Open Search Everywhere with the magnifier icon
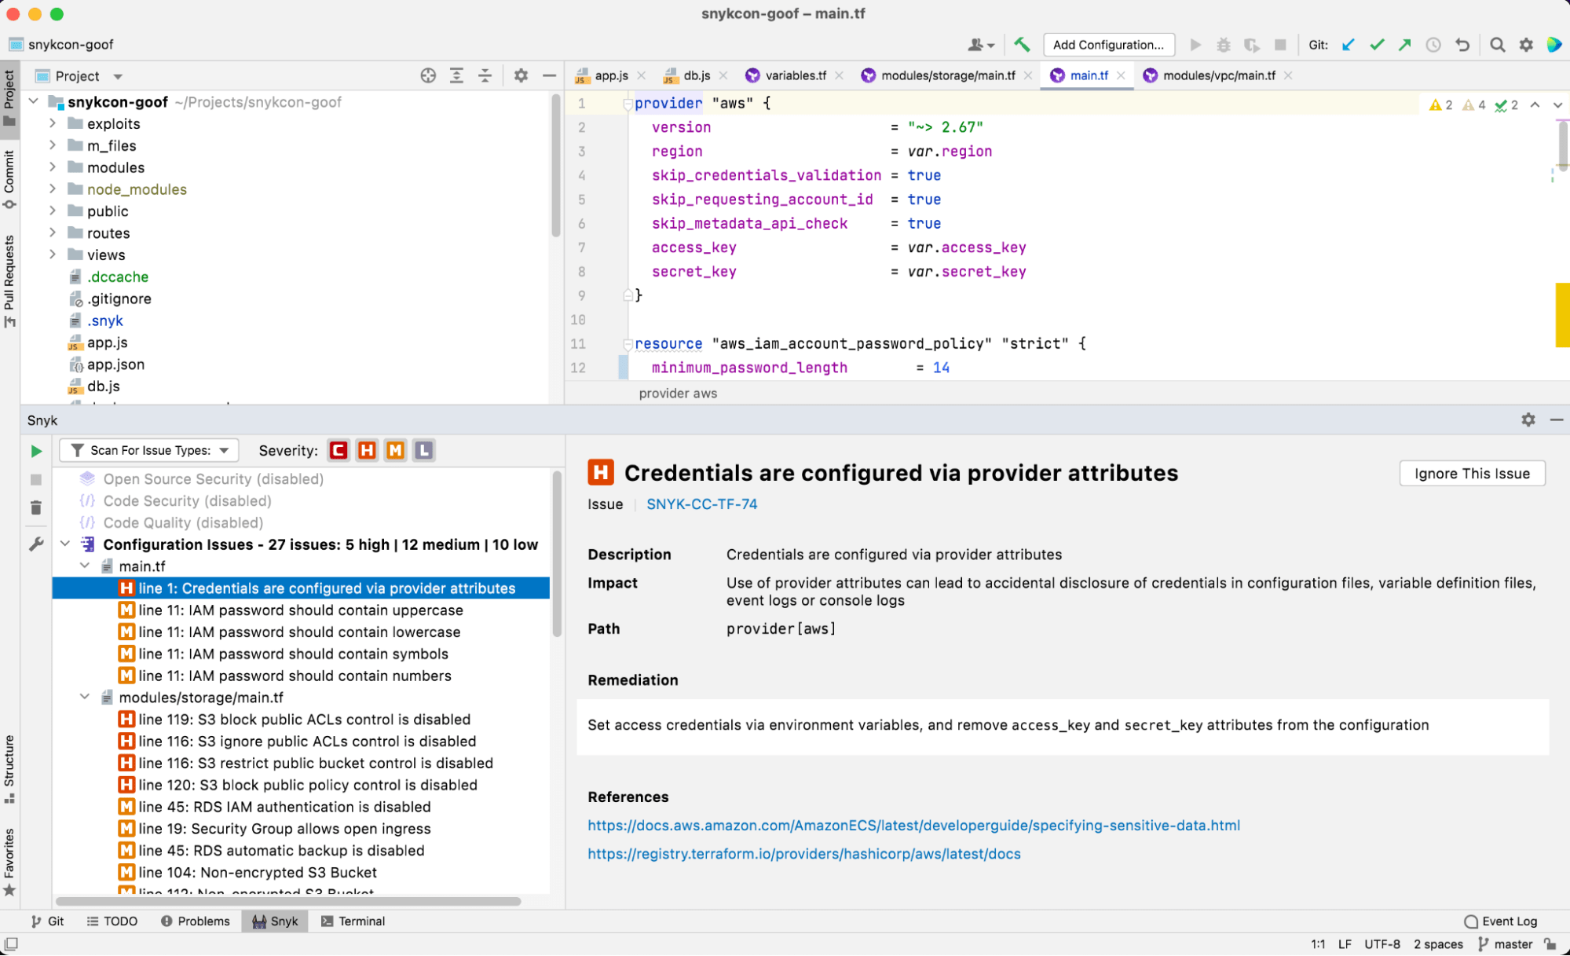This screenshot has width=1570, height=956. pos(1497,45)
